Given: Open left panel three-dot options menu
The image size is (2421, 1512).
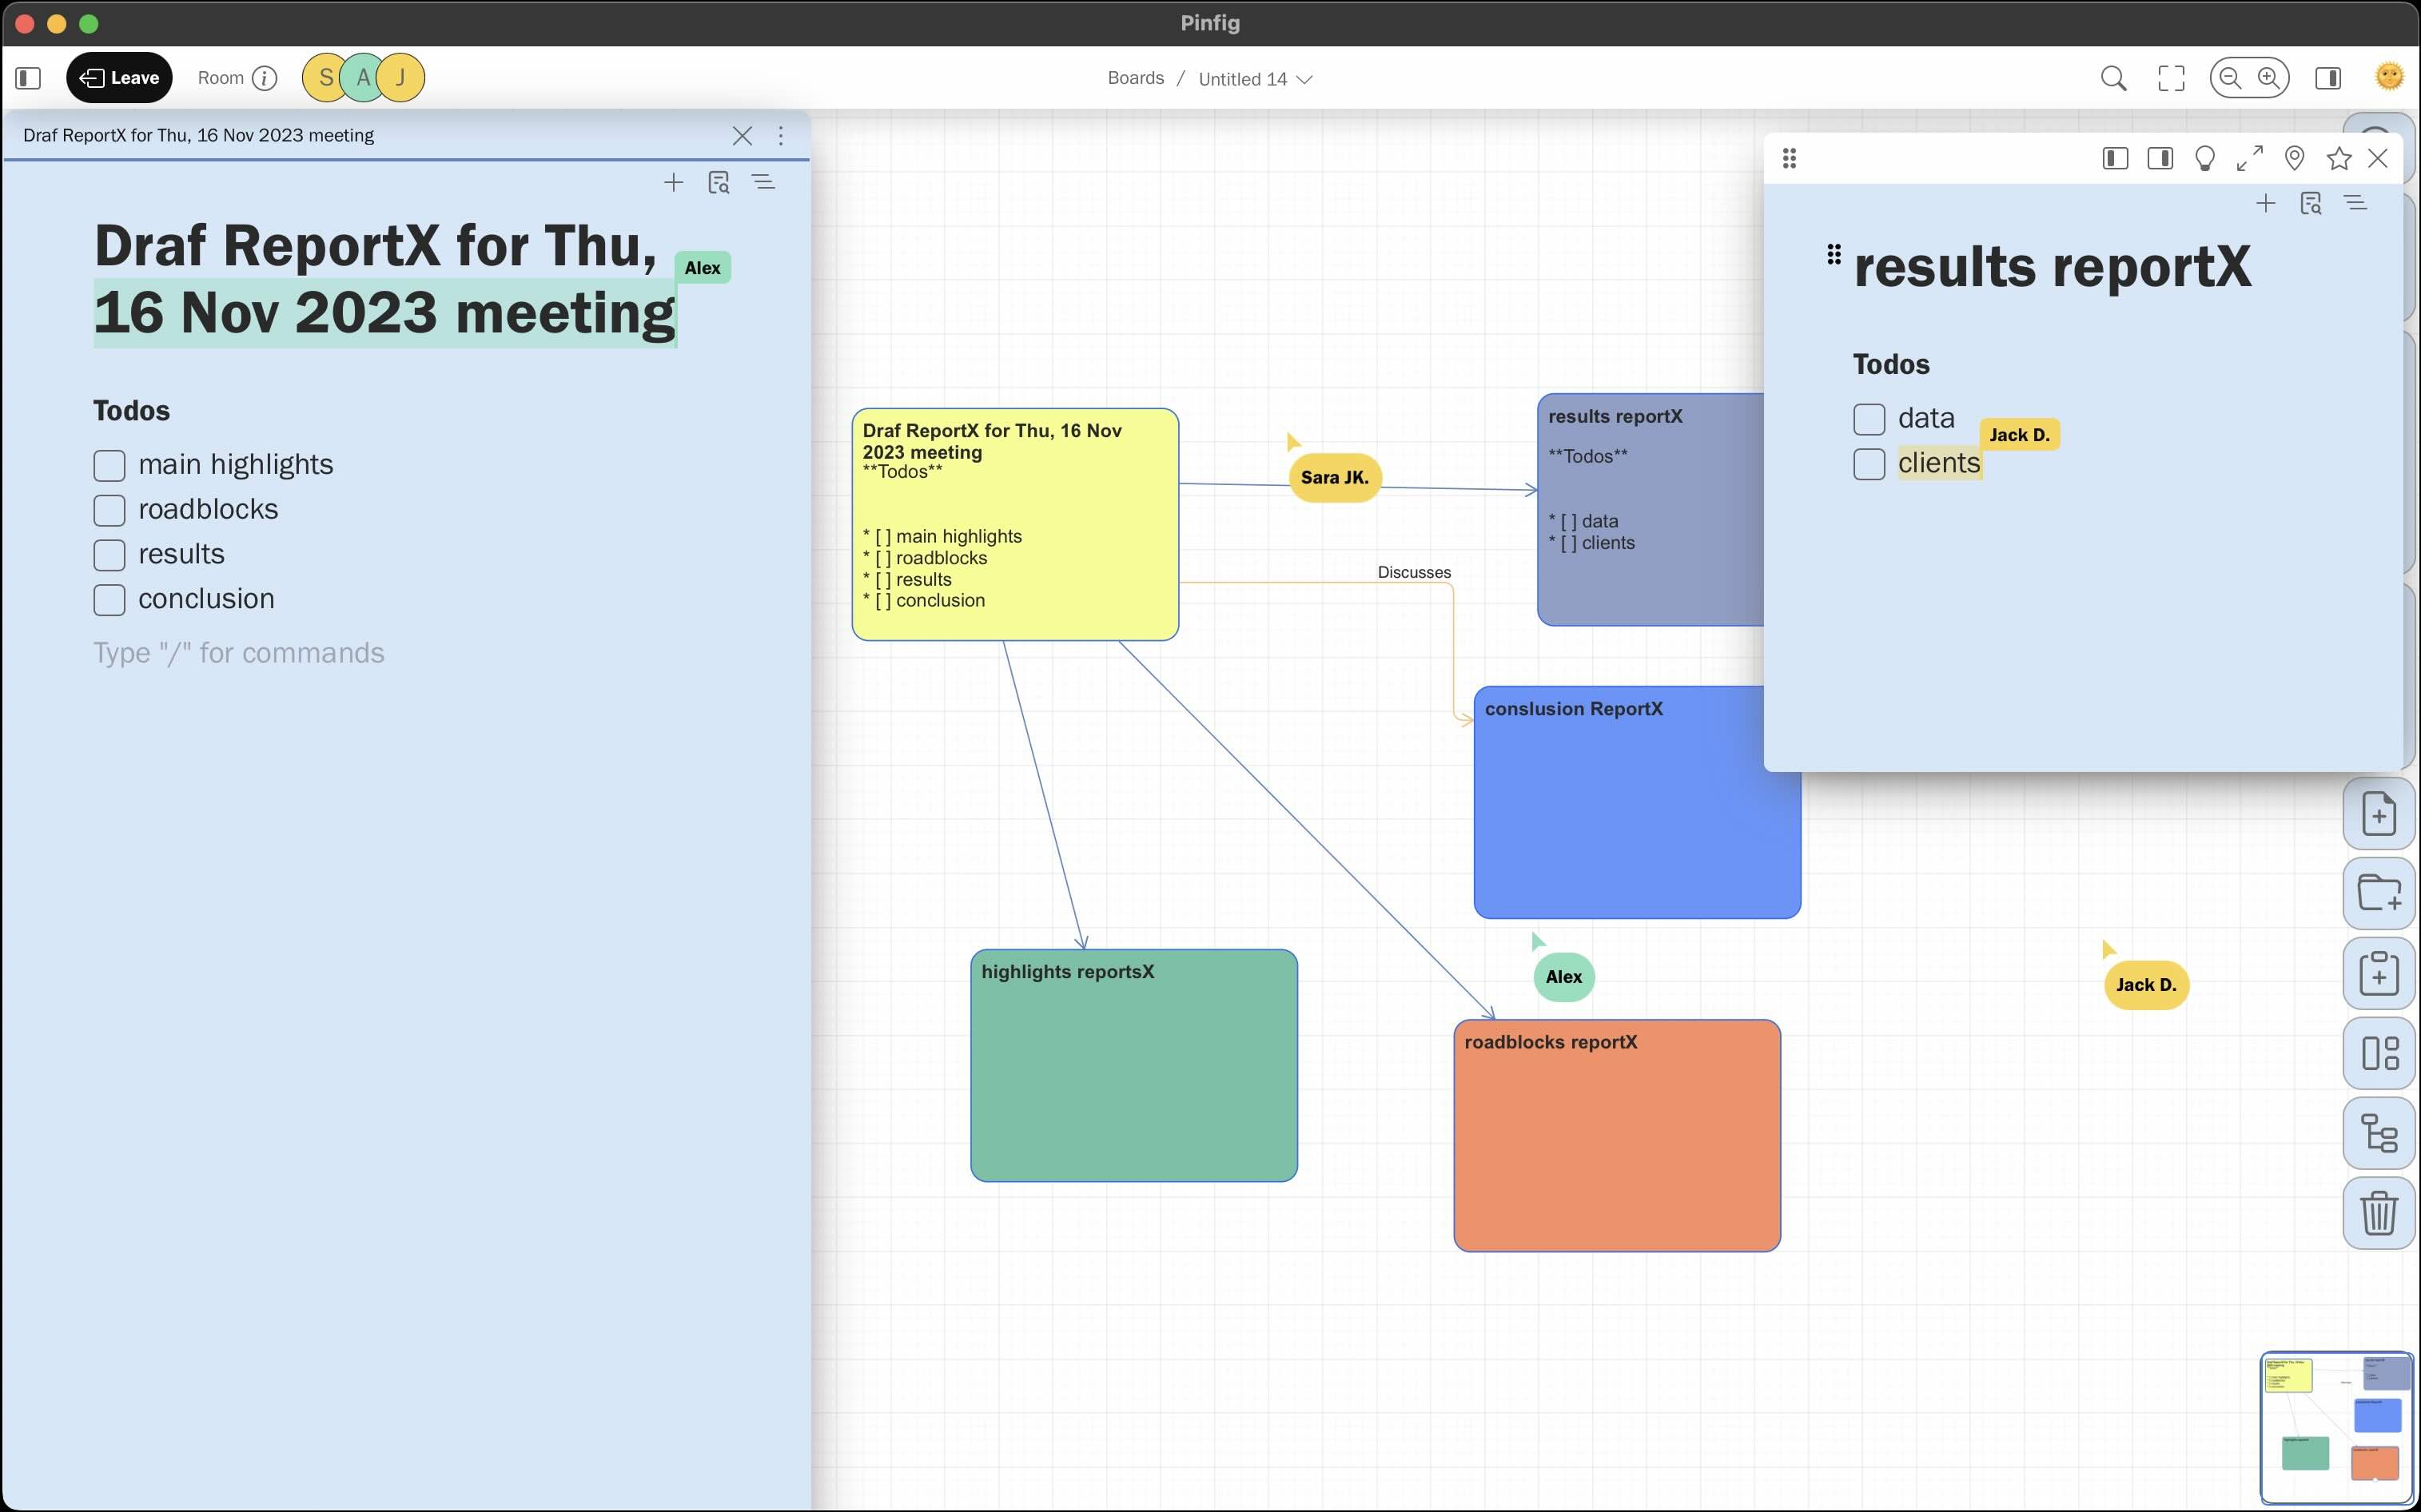Looking at the screenshot, I should pyautogui.click(x=781, y=136).
